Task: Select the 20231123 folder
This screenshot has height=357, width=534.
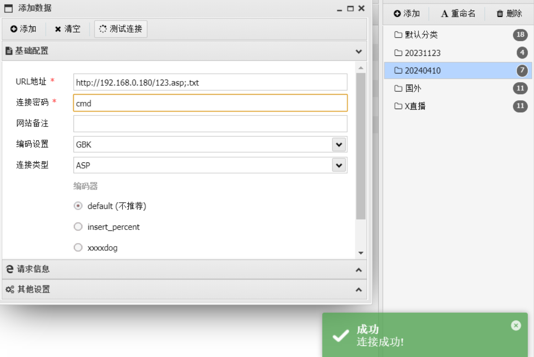Action: pos(458,53)
